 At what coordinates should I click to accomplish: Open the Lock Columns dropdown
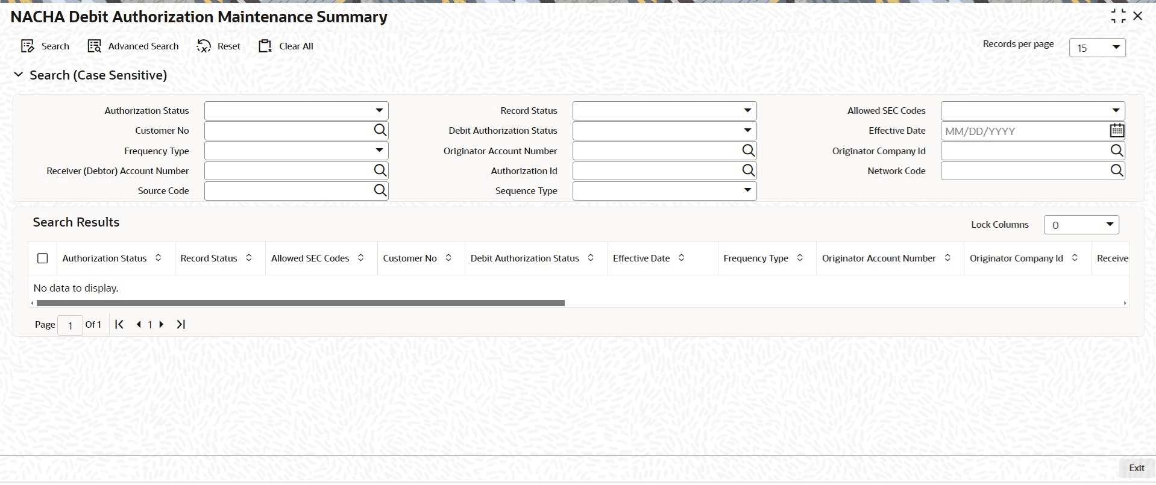click(1081, 225)
